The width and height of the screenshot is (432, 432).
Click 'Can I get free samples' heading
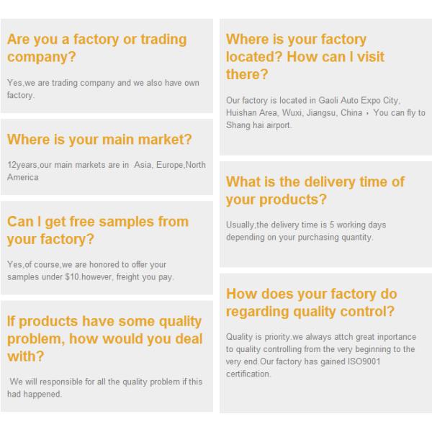[x=97, y=230]
